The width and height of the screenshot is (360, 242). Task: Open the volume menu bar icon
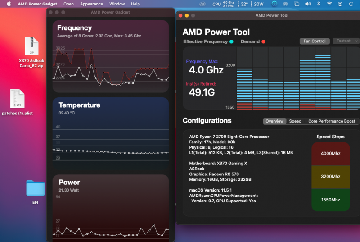pos(308,4)
